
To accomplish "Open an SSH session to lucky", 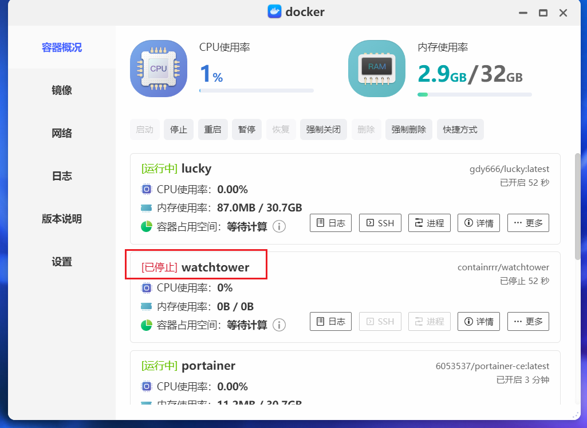I will (380, 223).
